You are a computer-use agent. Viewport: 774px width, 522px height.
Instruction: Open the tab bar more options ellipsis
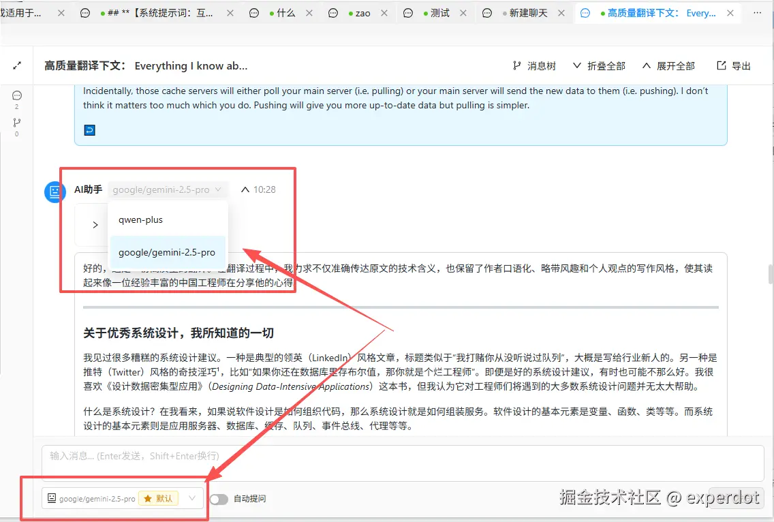(x=757, y=13)
